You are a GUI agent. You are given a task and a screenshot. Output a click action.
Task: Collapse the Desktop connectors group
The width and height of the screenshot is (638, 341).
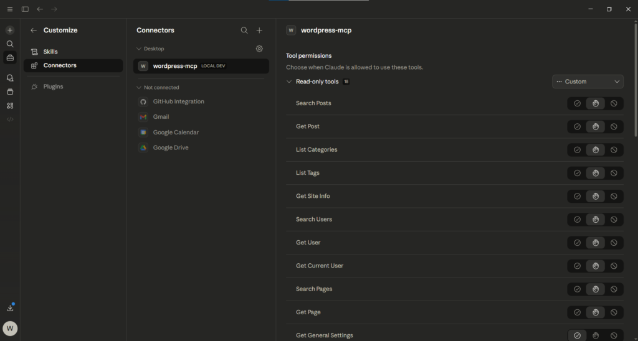(x=139, y=49)
